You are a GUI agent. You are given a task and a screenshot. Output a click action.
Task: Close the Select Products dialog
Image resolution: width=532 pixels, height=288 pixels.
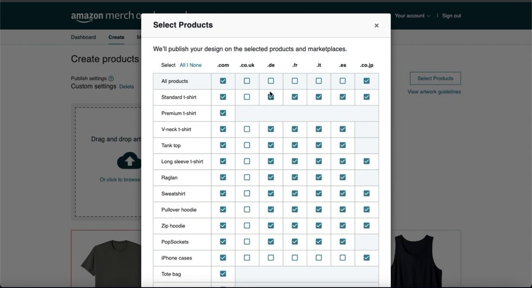[x=376, y=26]
